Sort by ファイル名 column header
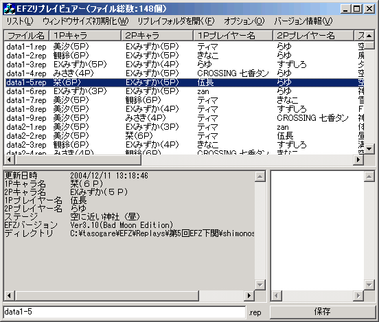 tap(27, 36)
